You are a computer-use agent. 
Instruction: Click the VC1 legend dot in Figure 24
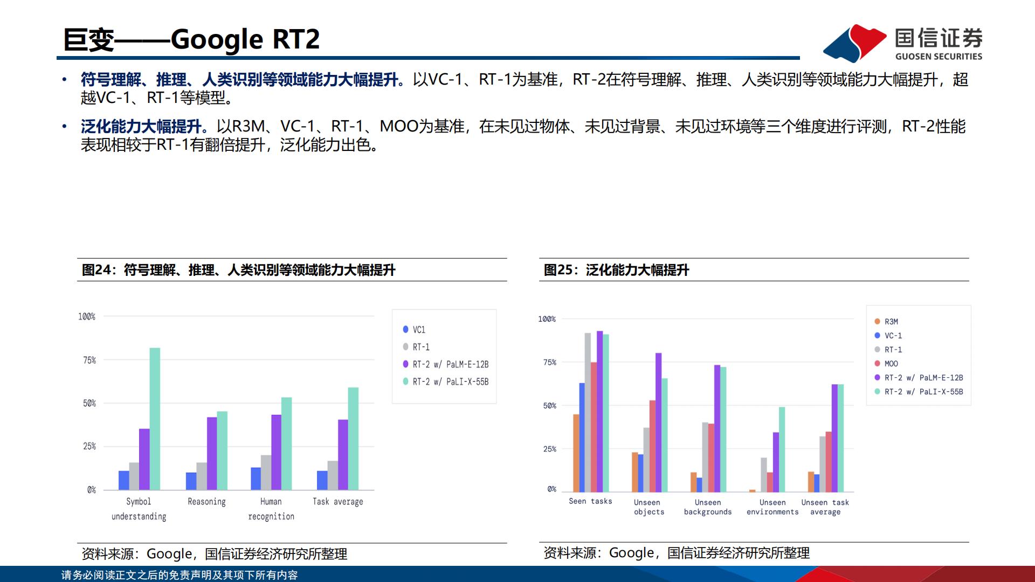click(405, 329)
